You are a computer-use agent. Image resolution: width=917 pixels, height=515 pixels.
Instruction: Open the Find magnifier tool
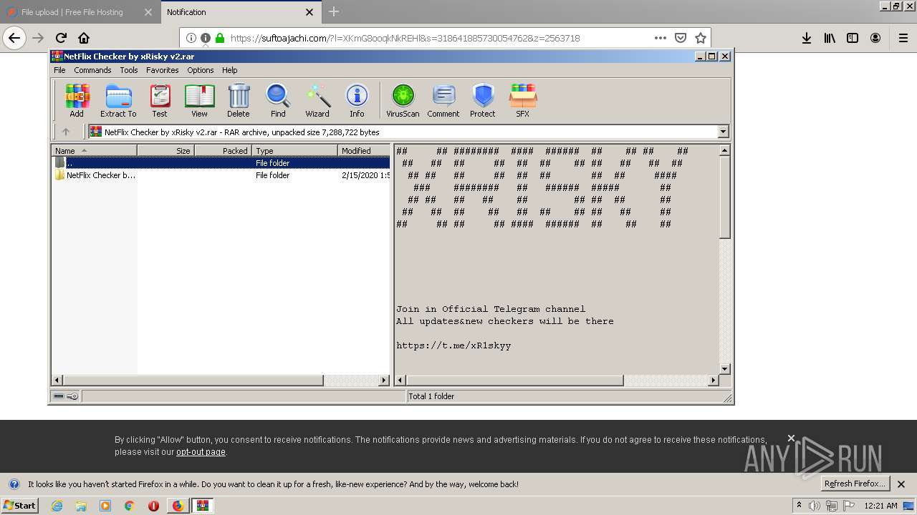tap(278, 101)
